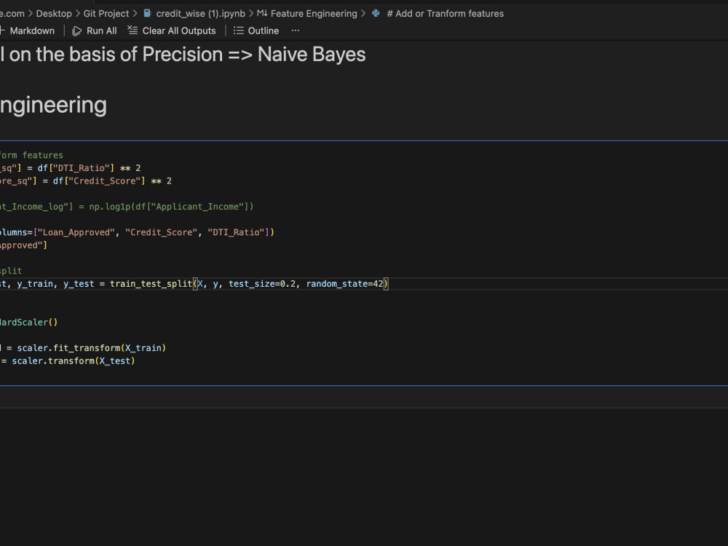The height and width of the screenshot is (546, 728).
Task: Click the train_test_split function call
Action: coord(151,284)
